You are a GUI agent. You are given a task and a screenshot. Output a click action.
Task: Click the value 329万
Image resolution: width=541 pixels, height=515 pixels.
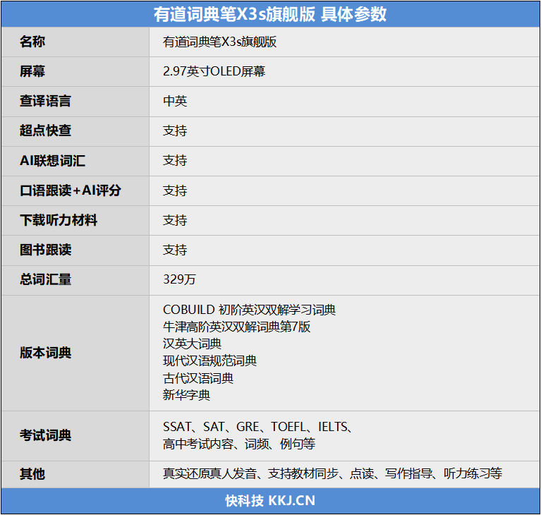coord(179,279)
